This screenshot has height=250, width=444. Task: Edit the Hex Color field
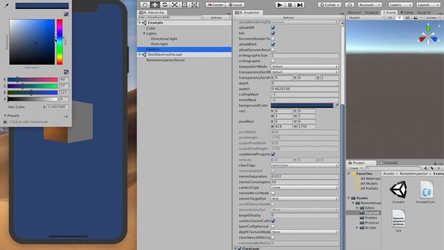(x=57, y=107)
